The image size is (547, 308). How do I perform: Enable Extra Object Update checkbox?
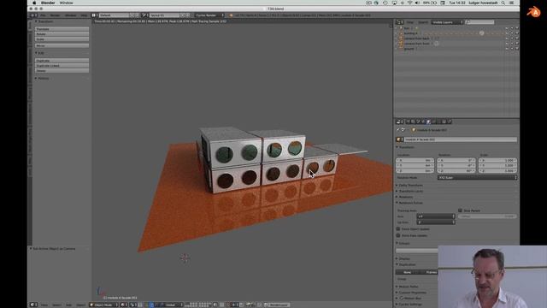[x=398, y=229]
